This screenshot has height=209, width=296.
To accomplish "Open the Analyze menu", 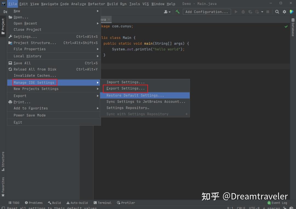I will [78, 4].
